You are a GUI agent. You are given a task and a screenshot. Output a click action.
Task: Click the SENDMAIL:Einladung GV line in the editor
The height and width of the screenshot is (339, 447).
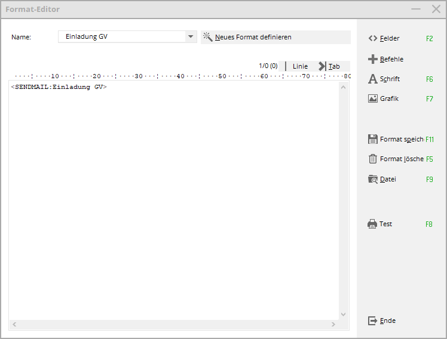(x=59, y=87)
